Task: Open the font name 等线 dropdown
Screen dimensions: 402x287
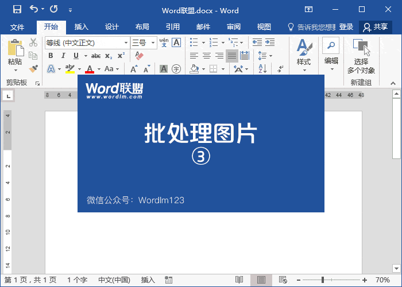Action: (126, 43)
